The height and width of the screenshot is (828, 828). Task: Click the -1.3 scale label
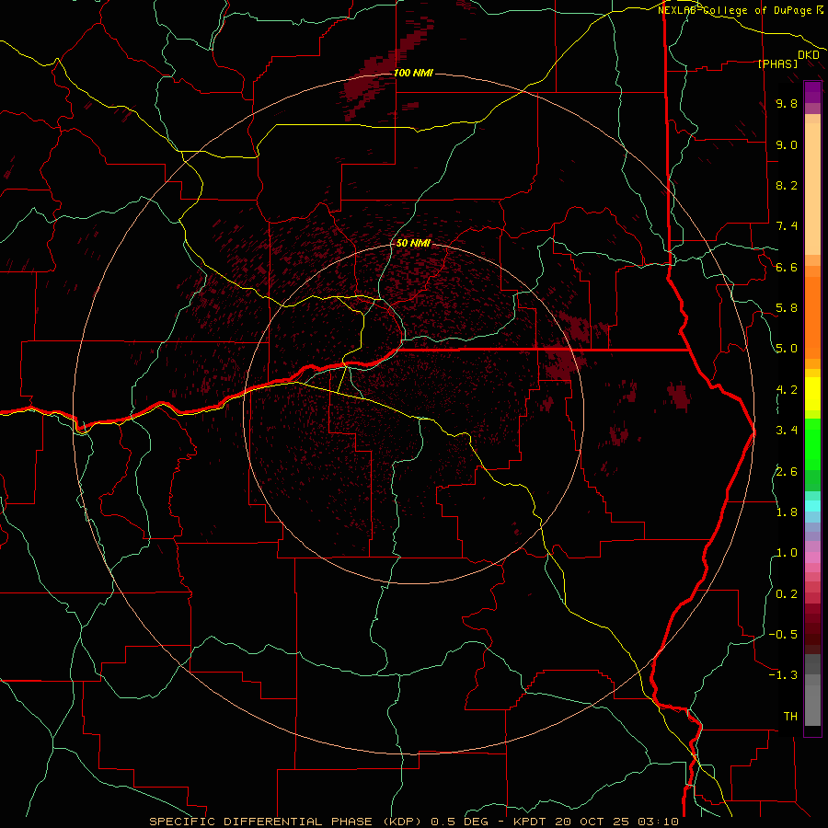[783, 675]
